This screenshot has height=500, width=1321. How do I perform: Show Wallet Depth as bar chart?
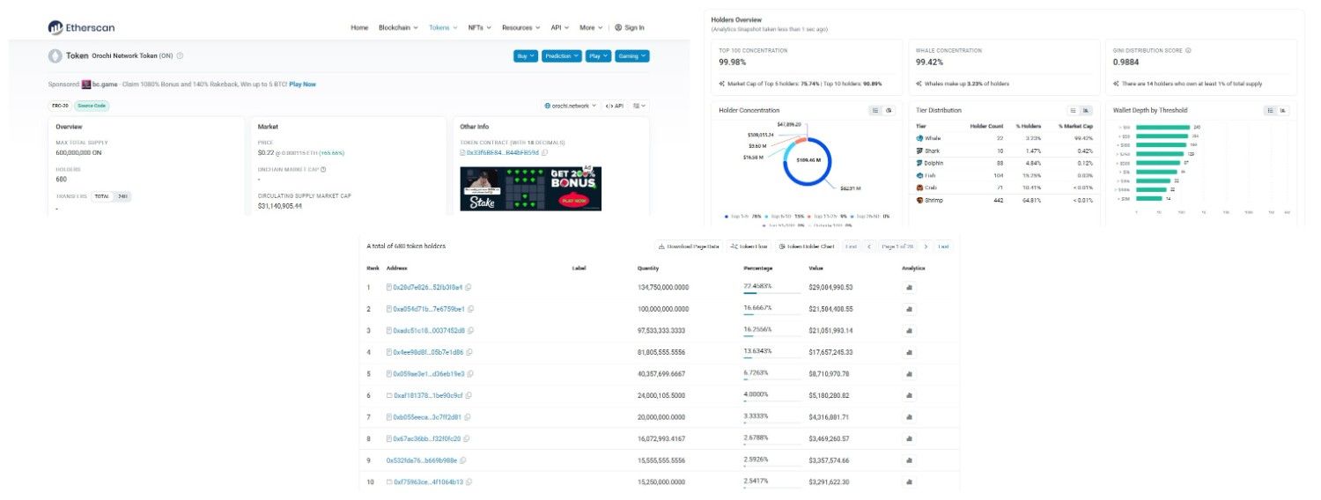(1283, 110)
